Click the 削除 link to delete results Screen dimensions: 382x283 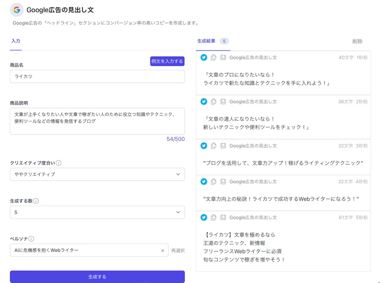tap(358, 42)
